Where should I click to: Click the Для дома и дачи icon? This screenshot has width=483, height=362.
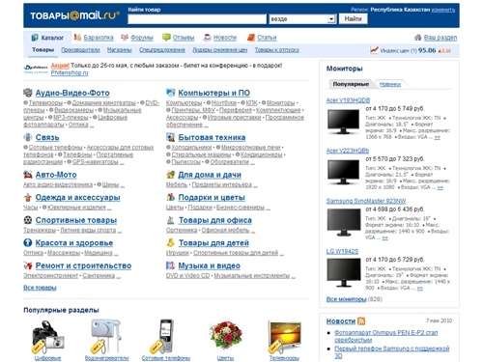click(170, 175)
